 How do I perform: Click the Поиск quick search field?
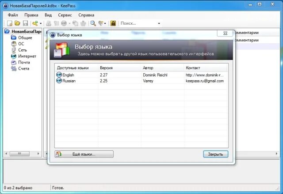[138, 23]
